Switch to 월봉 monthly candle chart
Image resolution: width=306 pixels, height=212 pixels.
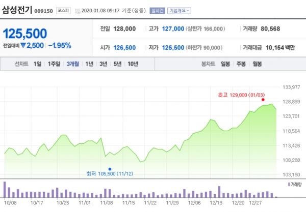coord(257,64)
